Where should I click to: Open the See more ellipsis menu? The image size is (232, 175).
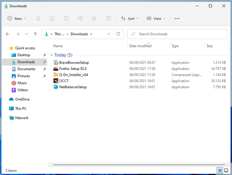(x=177, y=19)
